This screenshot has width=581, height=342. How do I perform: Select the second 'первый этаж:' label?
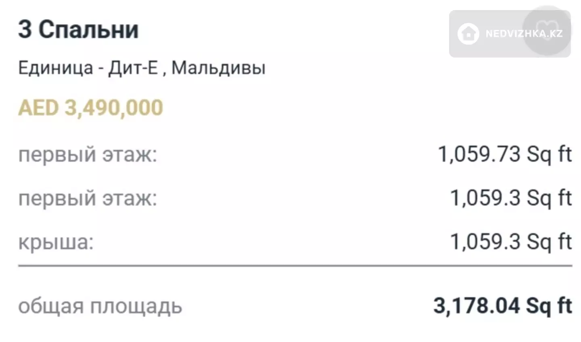click(x=88, y=199)
